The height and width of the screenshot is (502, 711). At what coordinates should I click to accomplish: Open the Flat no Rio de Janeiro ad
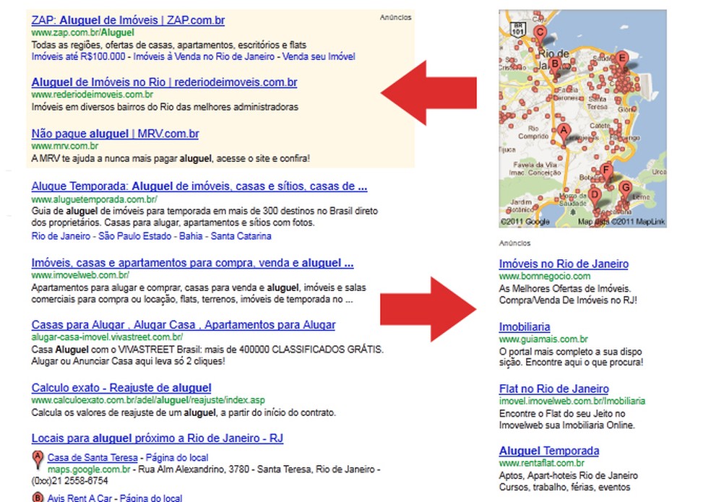(x=553, y=389)
